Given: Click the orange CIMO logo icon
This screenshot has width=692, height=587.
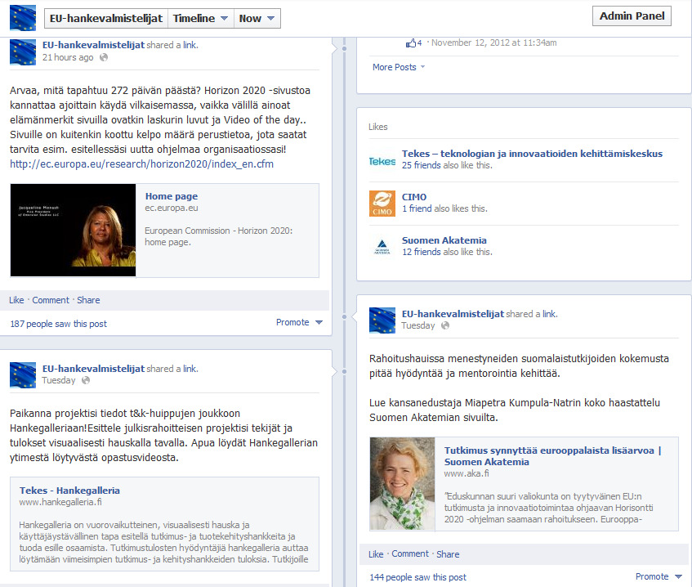Looking at the screenshot, I should pyautogui.click(x=382, y=204).
